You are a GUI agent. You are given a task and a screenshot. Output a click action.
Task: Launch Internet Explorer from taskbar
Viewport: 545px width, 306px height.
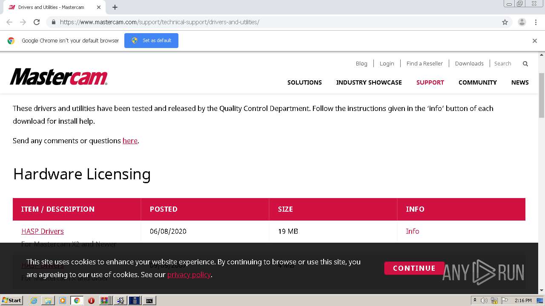point(34,300)
